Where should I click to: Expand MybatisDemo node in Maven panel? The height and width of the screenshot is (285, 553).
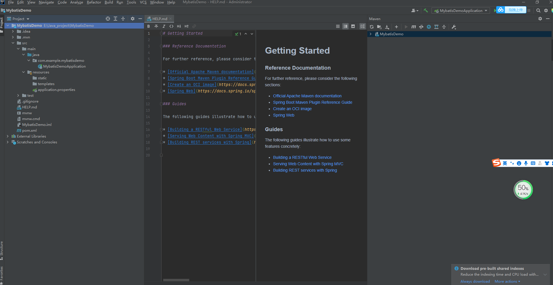(x=371, y=34)
